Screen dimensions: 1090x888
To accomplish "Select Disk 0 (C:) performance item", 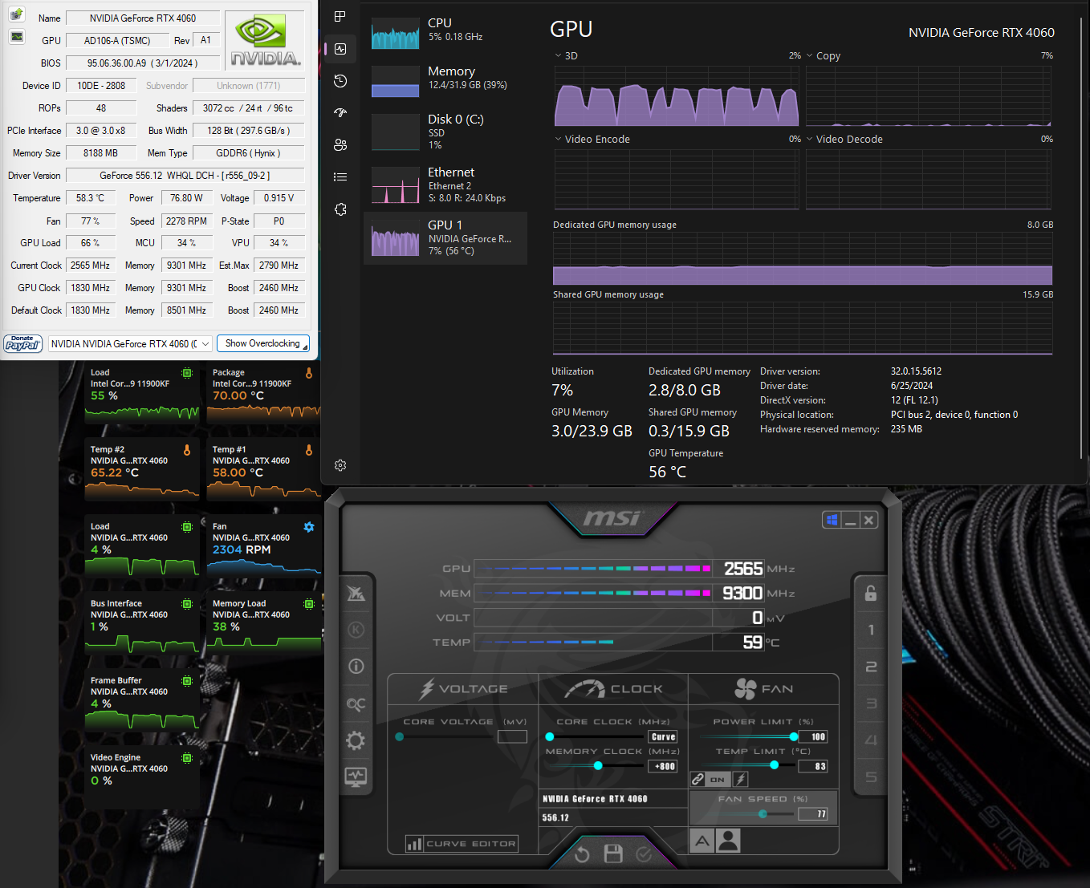I will [445, 132].
